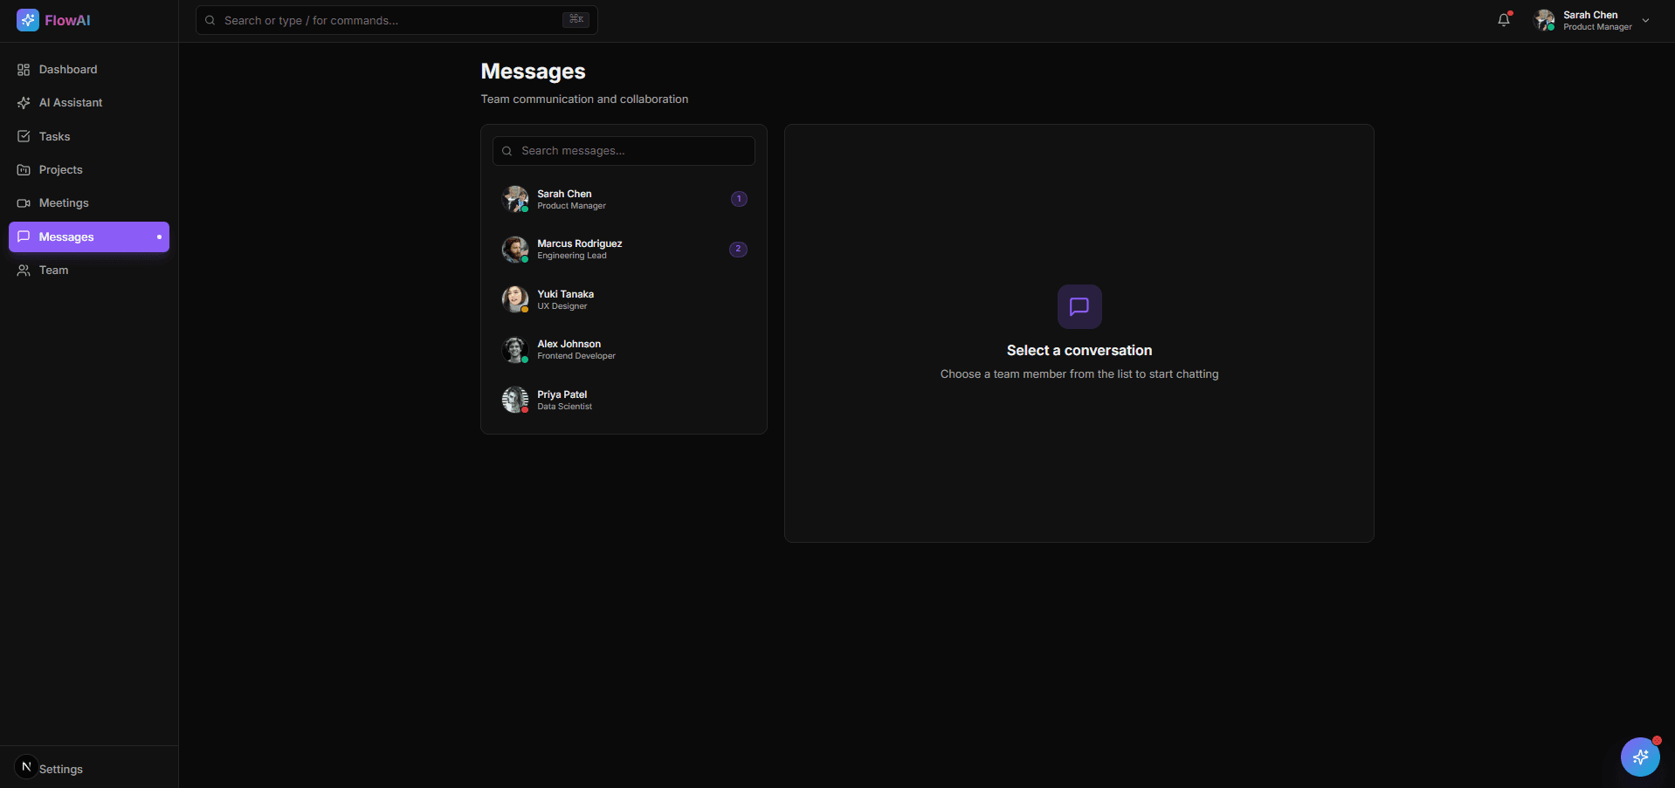This screenshot has height=788, width=1675.
Task: Click the Team people icon in sidebar
Action: point(23,271)
